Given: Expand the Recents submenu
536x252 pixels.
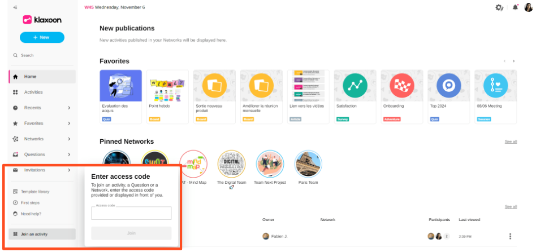Looking at the screenshot, I should (x=69, y=108).
